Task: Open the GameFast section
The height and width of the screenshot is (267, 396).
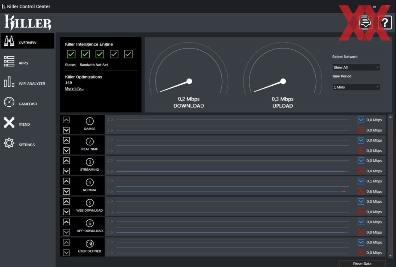Action: pyautogui.click(x=27, y=102)
